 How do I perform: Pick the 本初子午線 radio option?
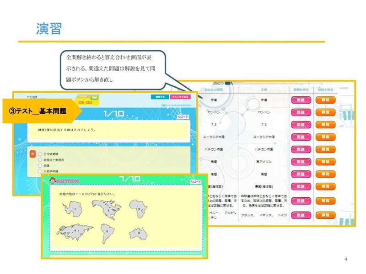tap(40, 171)
